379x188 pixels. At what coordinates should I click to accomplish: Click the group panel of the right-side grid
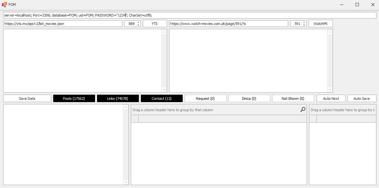pyautogui.click(x=343, y=110)
